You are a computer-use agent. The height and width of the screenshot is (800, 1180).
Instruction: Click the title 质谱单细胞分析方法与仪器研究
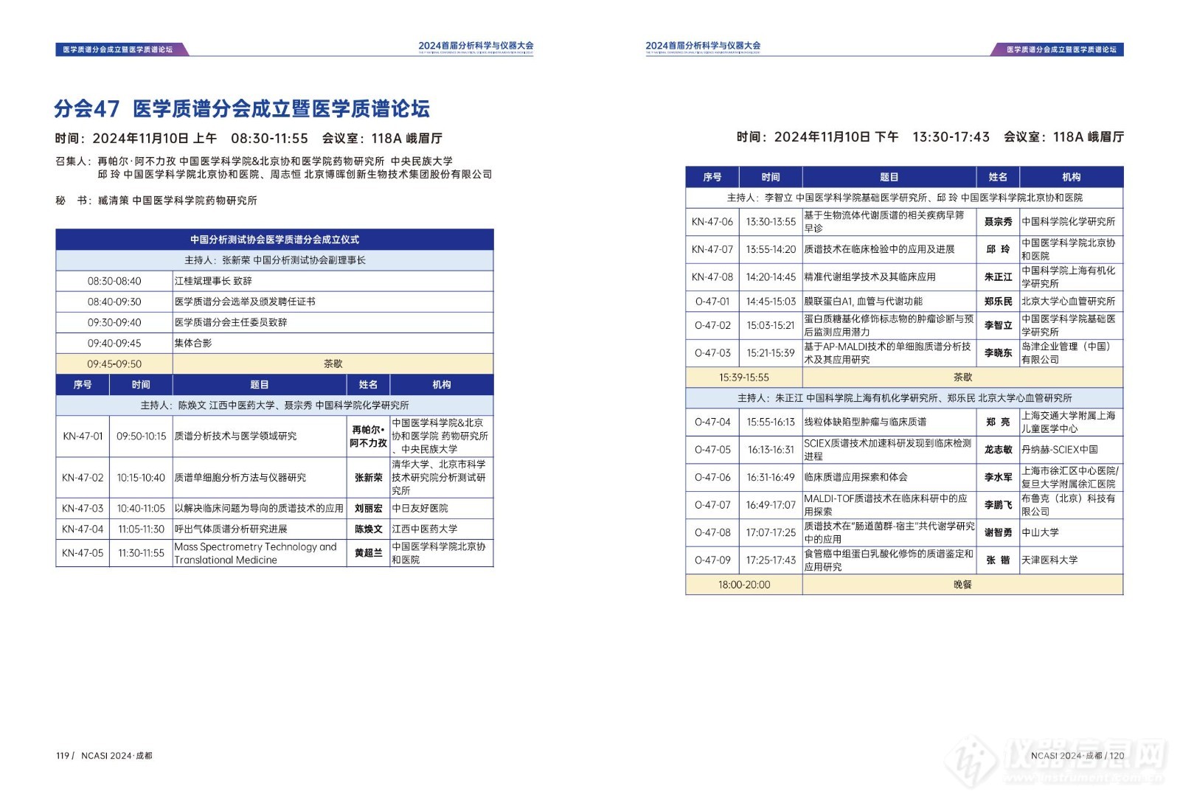(x=240, y=477)
